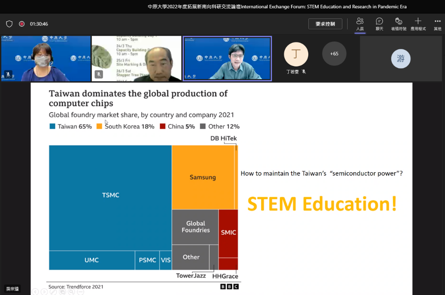The width and height of the screenshot is (445, 295).
Task: Click the 'Other 12%' legend text
Action: pos(224,126)
